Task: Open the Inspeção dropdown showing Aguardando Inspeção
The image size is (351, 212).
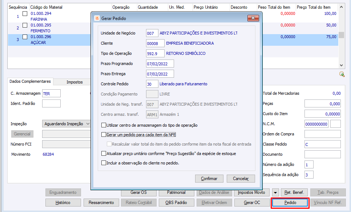Action: pos(66,124)
